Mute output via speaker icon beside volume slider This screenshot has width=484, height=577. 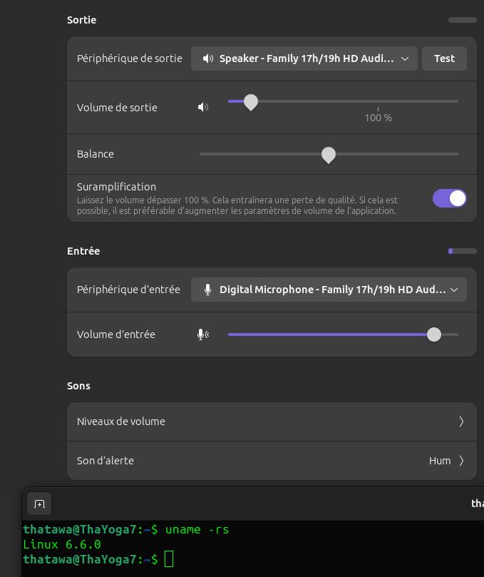[203, 107]
